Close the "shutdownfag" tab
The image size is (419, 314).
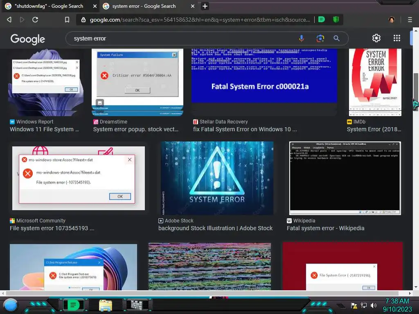(x=95, y=6)
